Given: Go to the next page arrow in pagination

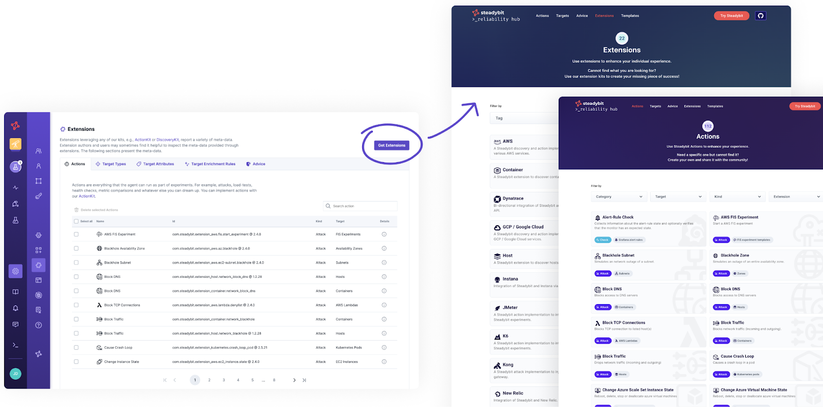Looking at the screenshot, I should click(294, 380).
